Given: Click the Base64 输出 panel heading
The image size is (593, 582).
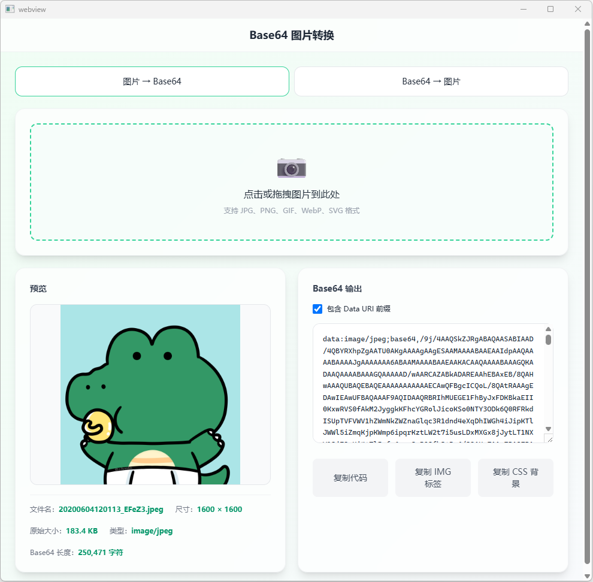Looking at the screenshot, I should coord(337,289).
